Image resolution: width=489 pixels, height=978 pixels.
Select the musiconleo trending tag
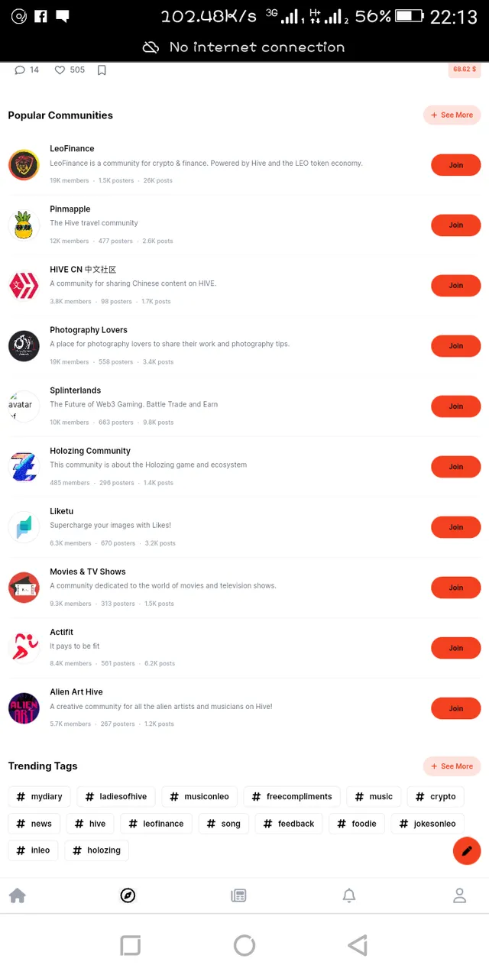click(199, 796)
